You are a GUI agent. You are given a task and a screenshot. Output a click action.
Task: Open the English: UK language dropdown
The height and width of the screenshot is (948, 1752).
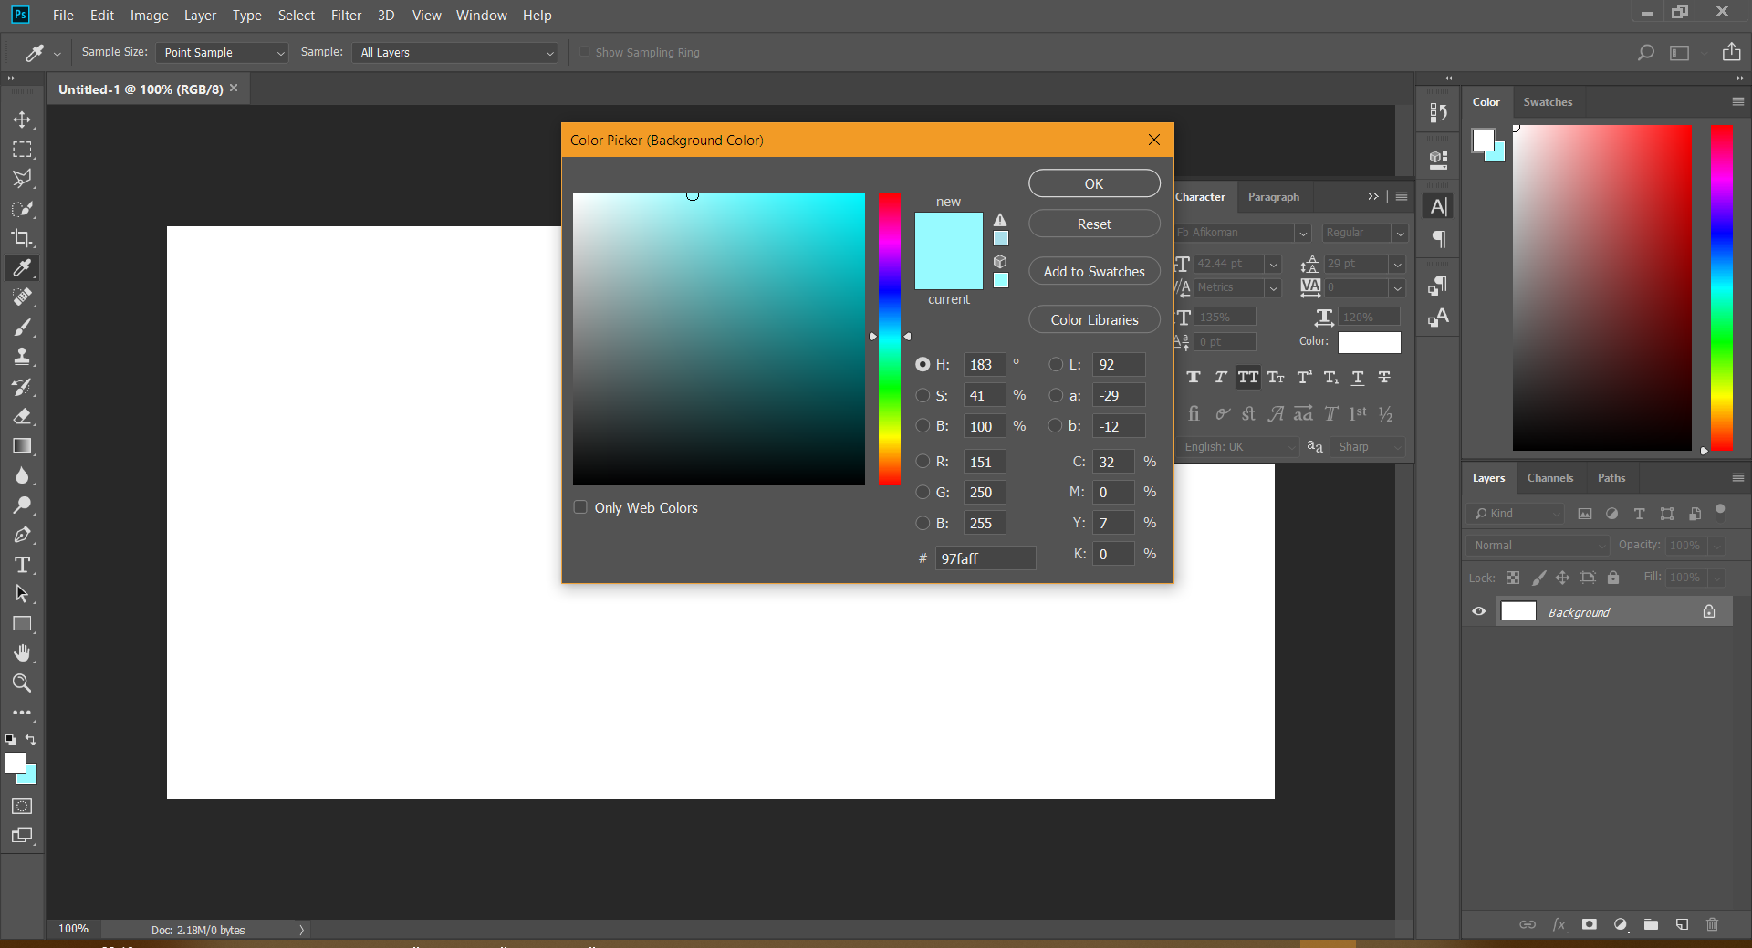tap(1236, 447)
